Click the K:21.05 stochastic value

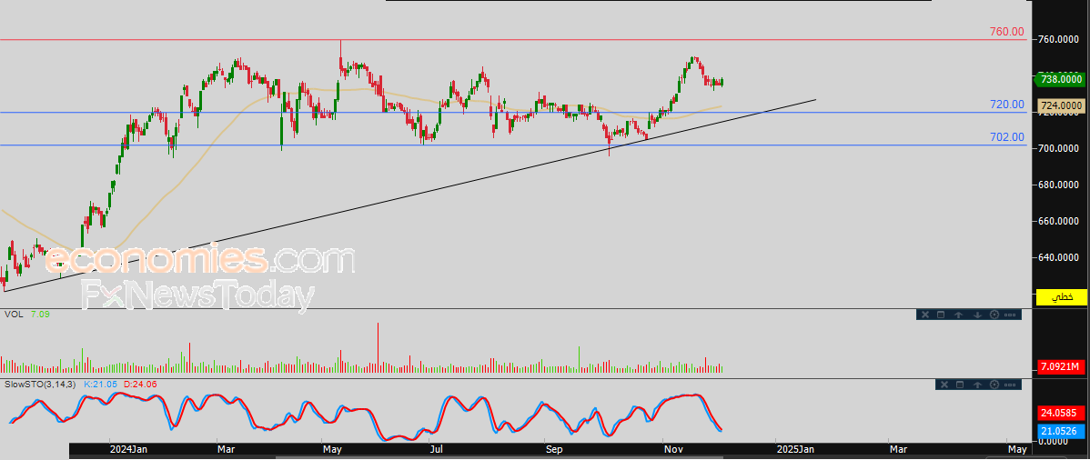coord(101,385)
